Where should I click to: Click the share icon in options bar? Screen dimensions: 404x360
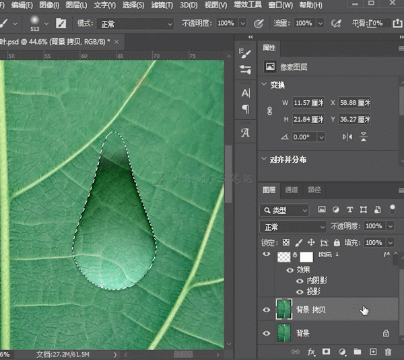point(397,23)
